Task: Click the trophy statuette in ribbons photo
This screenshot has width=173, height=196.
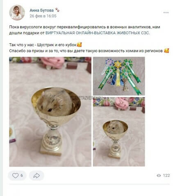Action: 125,85
